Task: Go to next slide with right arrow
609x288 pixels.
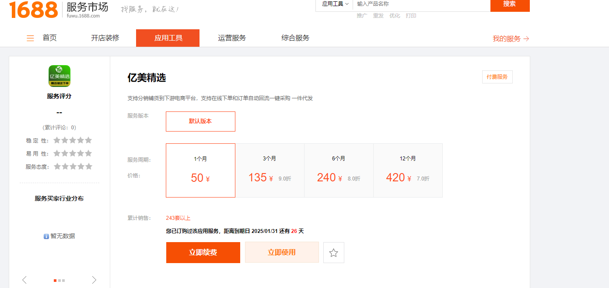Action: (94, 280)
